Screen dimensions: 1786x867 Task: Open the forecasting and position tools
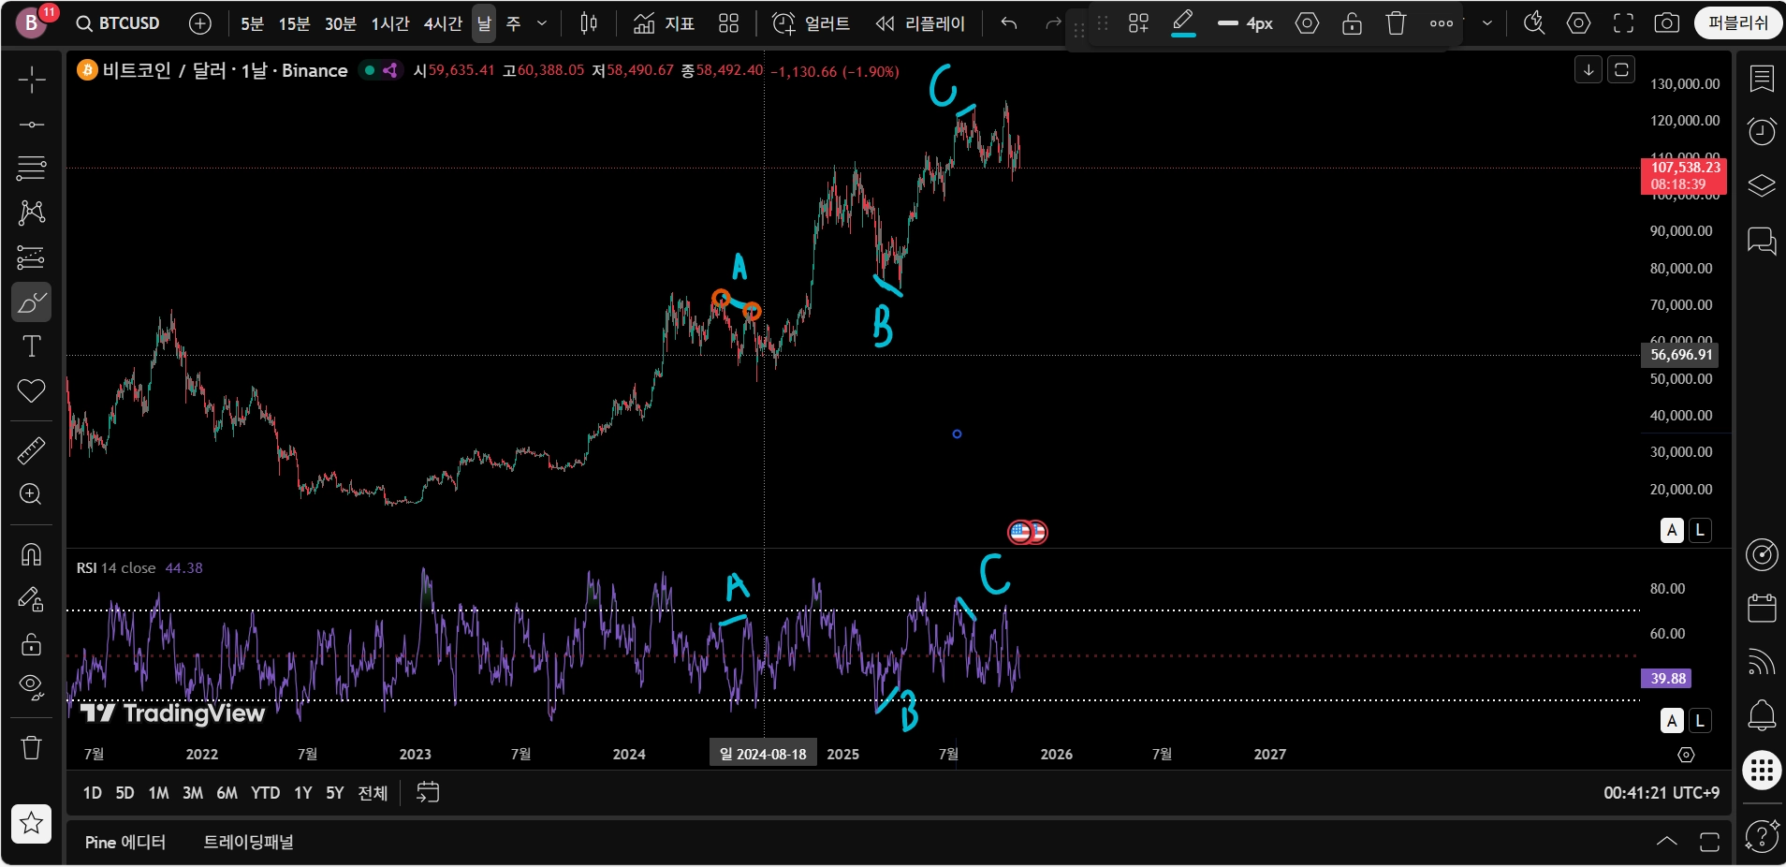pyautogui.click(x=31, y=257)
